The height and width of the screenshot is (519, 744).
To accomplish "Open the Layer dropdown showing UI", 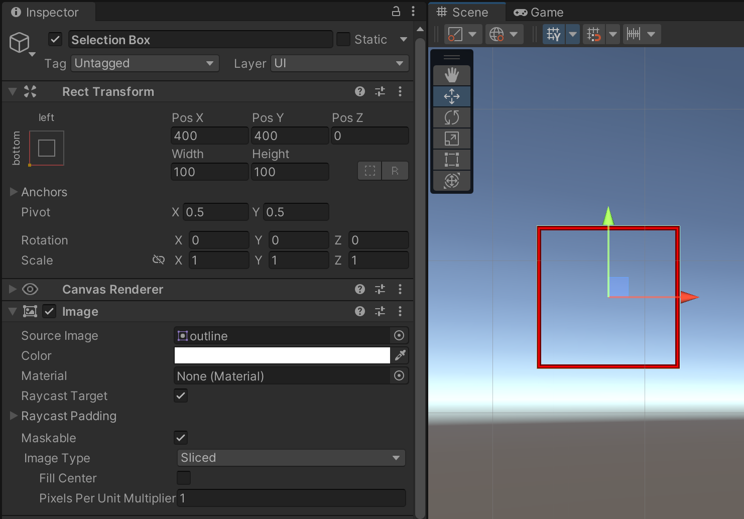I will click(x=339, y=63).
